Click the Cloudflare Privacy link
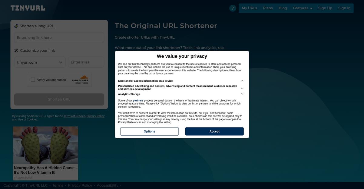 [x=78, y=83]
